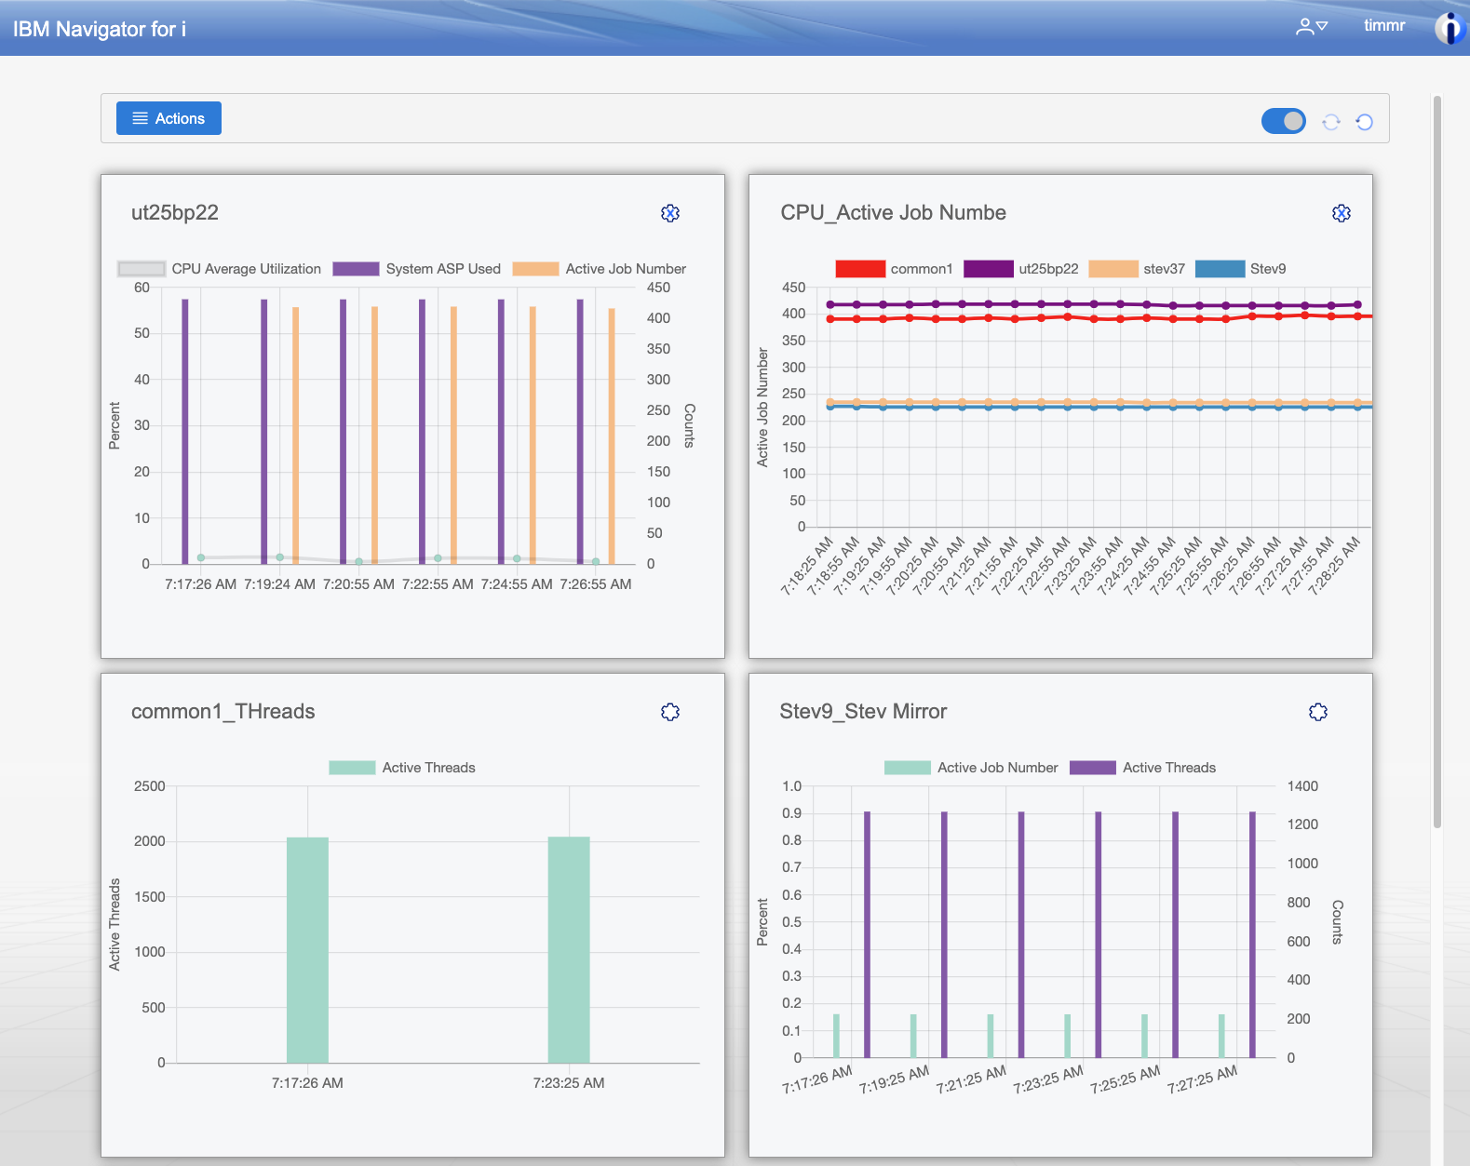Click the 7:27:25 AM label in Stev9 chart
The height and width of the screenshot is (1166, 1470).
(1203, 1079)
